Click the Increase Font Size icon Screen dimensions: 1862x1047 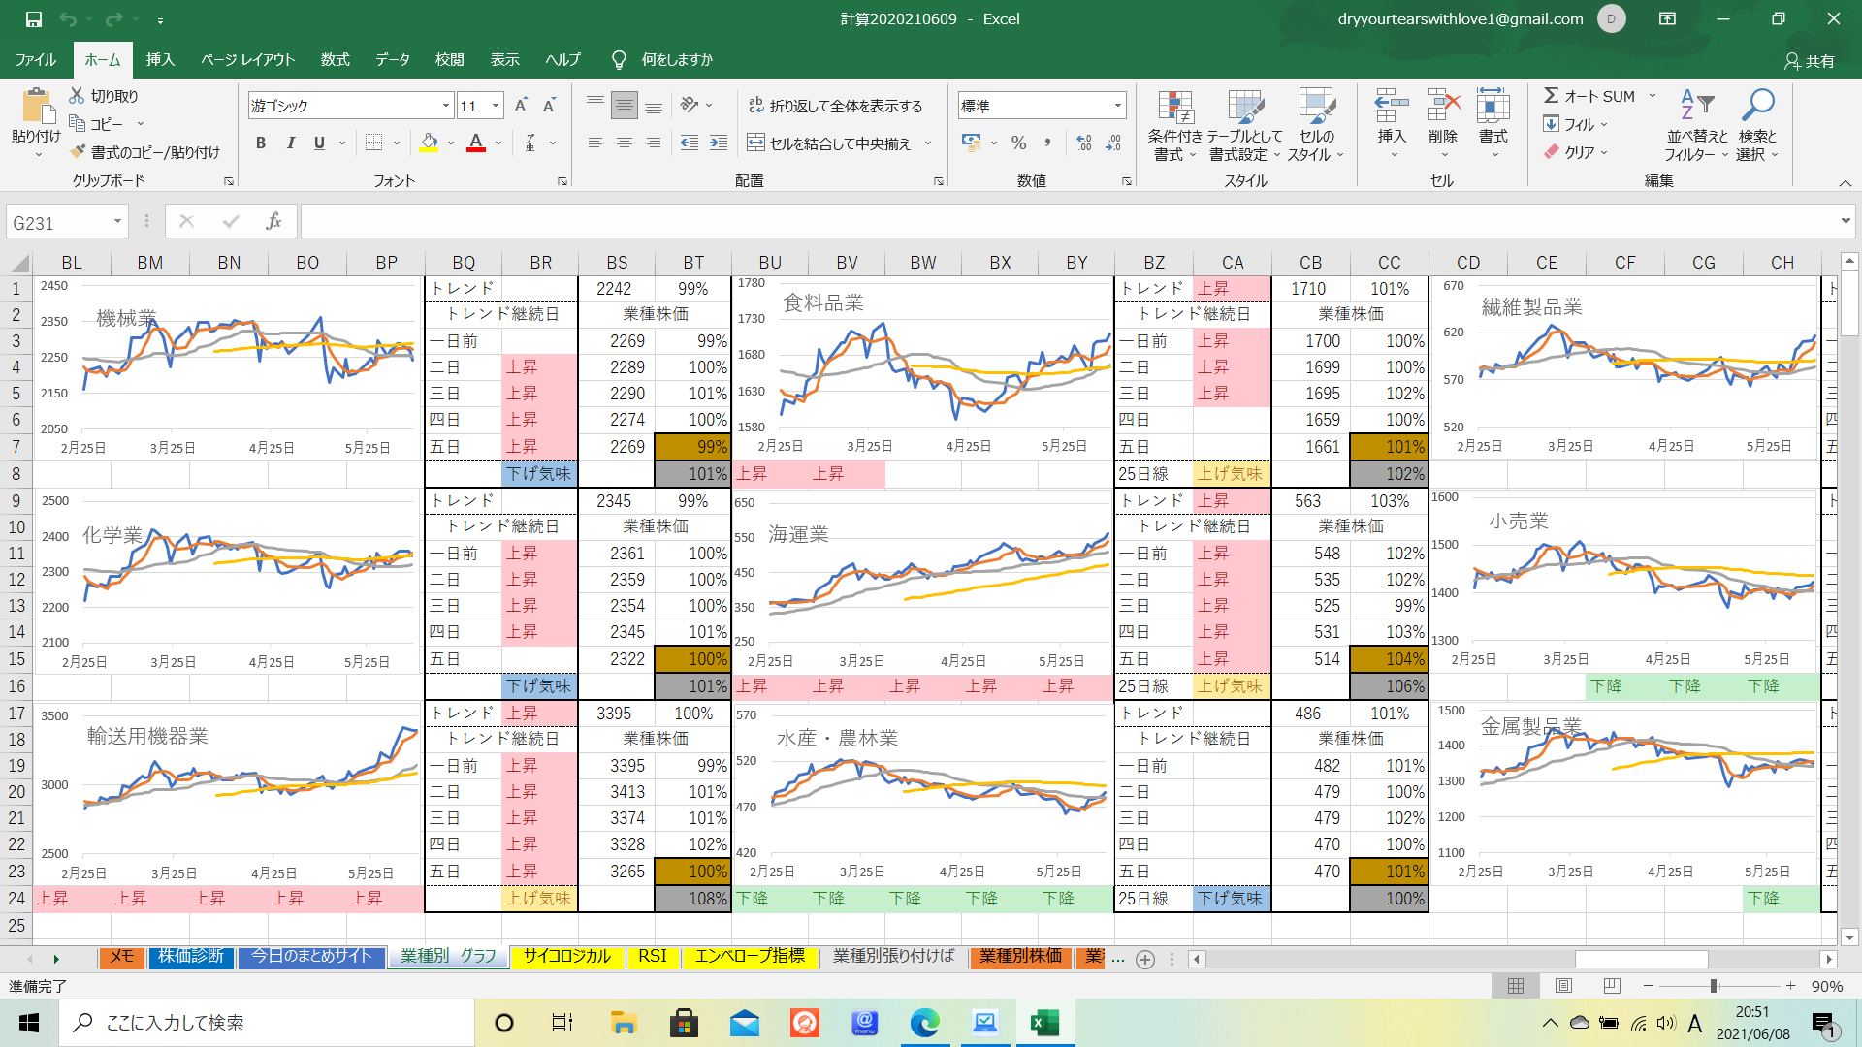pyautogui.click(x=521, y=106)
